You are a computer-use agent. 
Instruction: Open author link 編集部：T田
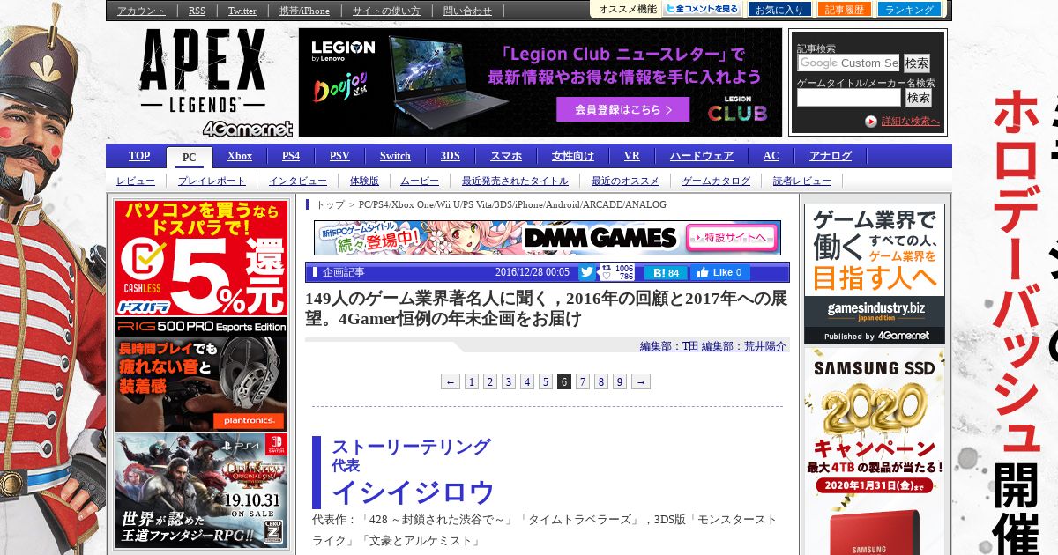coord(669,346)
